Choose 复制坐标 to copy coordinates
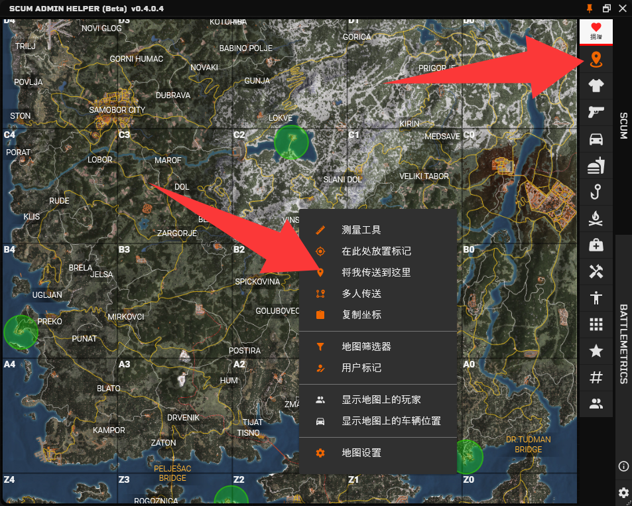The image size is (632, 506). click(x=377, y=315)
